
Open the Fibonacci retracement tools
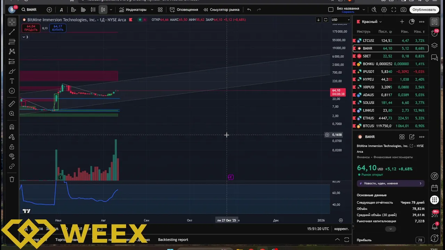[12, 42]
